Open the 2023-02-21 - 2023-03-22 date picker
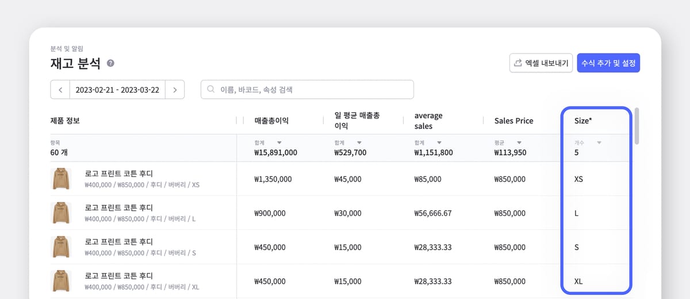Viewport: 690px width, 299px height. coord(117,90)
